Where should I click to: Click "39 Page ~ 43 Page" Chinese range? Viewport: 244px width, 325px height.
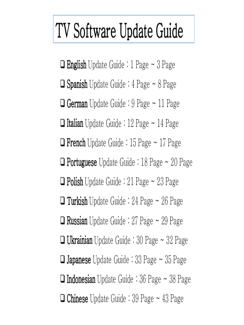(x=158, y=299)
